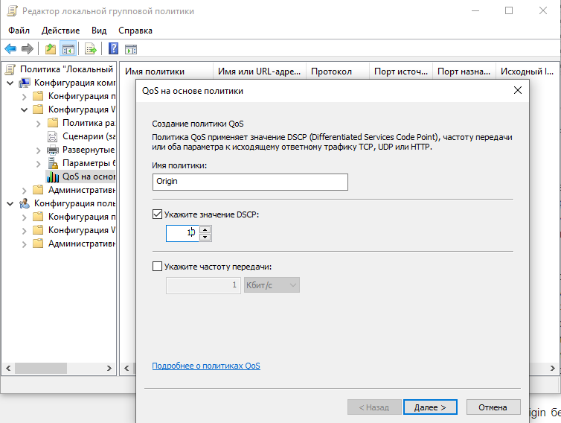The image size is (561, 423).
Task: Increase DSCP value with up arrow
Action: coord(205,229)
